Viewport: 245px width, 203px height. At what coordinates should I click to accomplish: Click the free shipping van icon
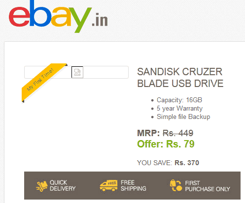[x=108, y=185]
